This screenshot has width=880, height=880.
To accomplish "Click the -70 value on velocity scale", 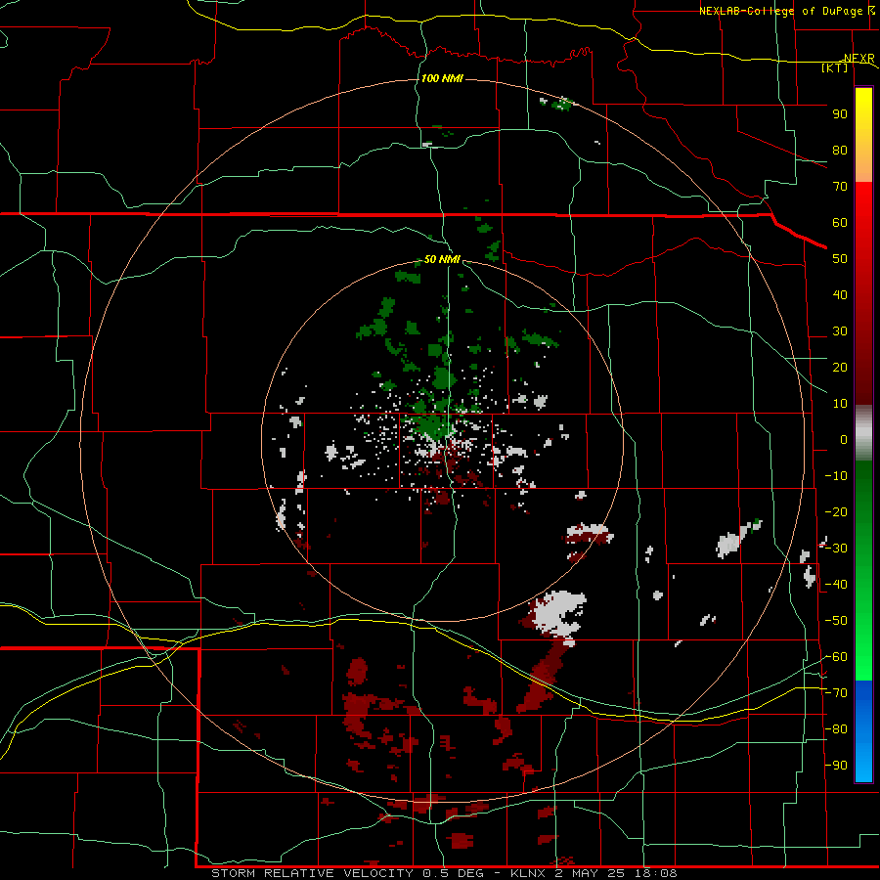I will coord(836,693).
